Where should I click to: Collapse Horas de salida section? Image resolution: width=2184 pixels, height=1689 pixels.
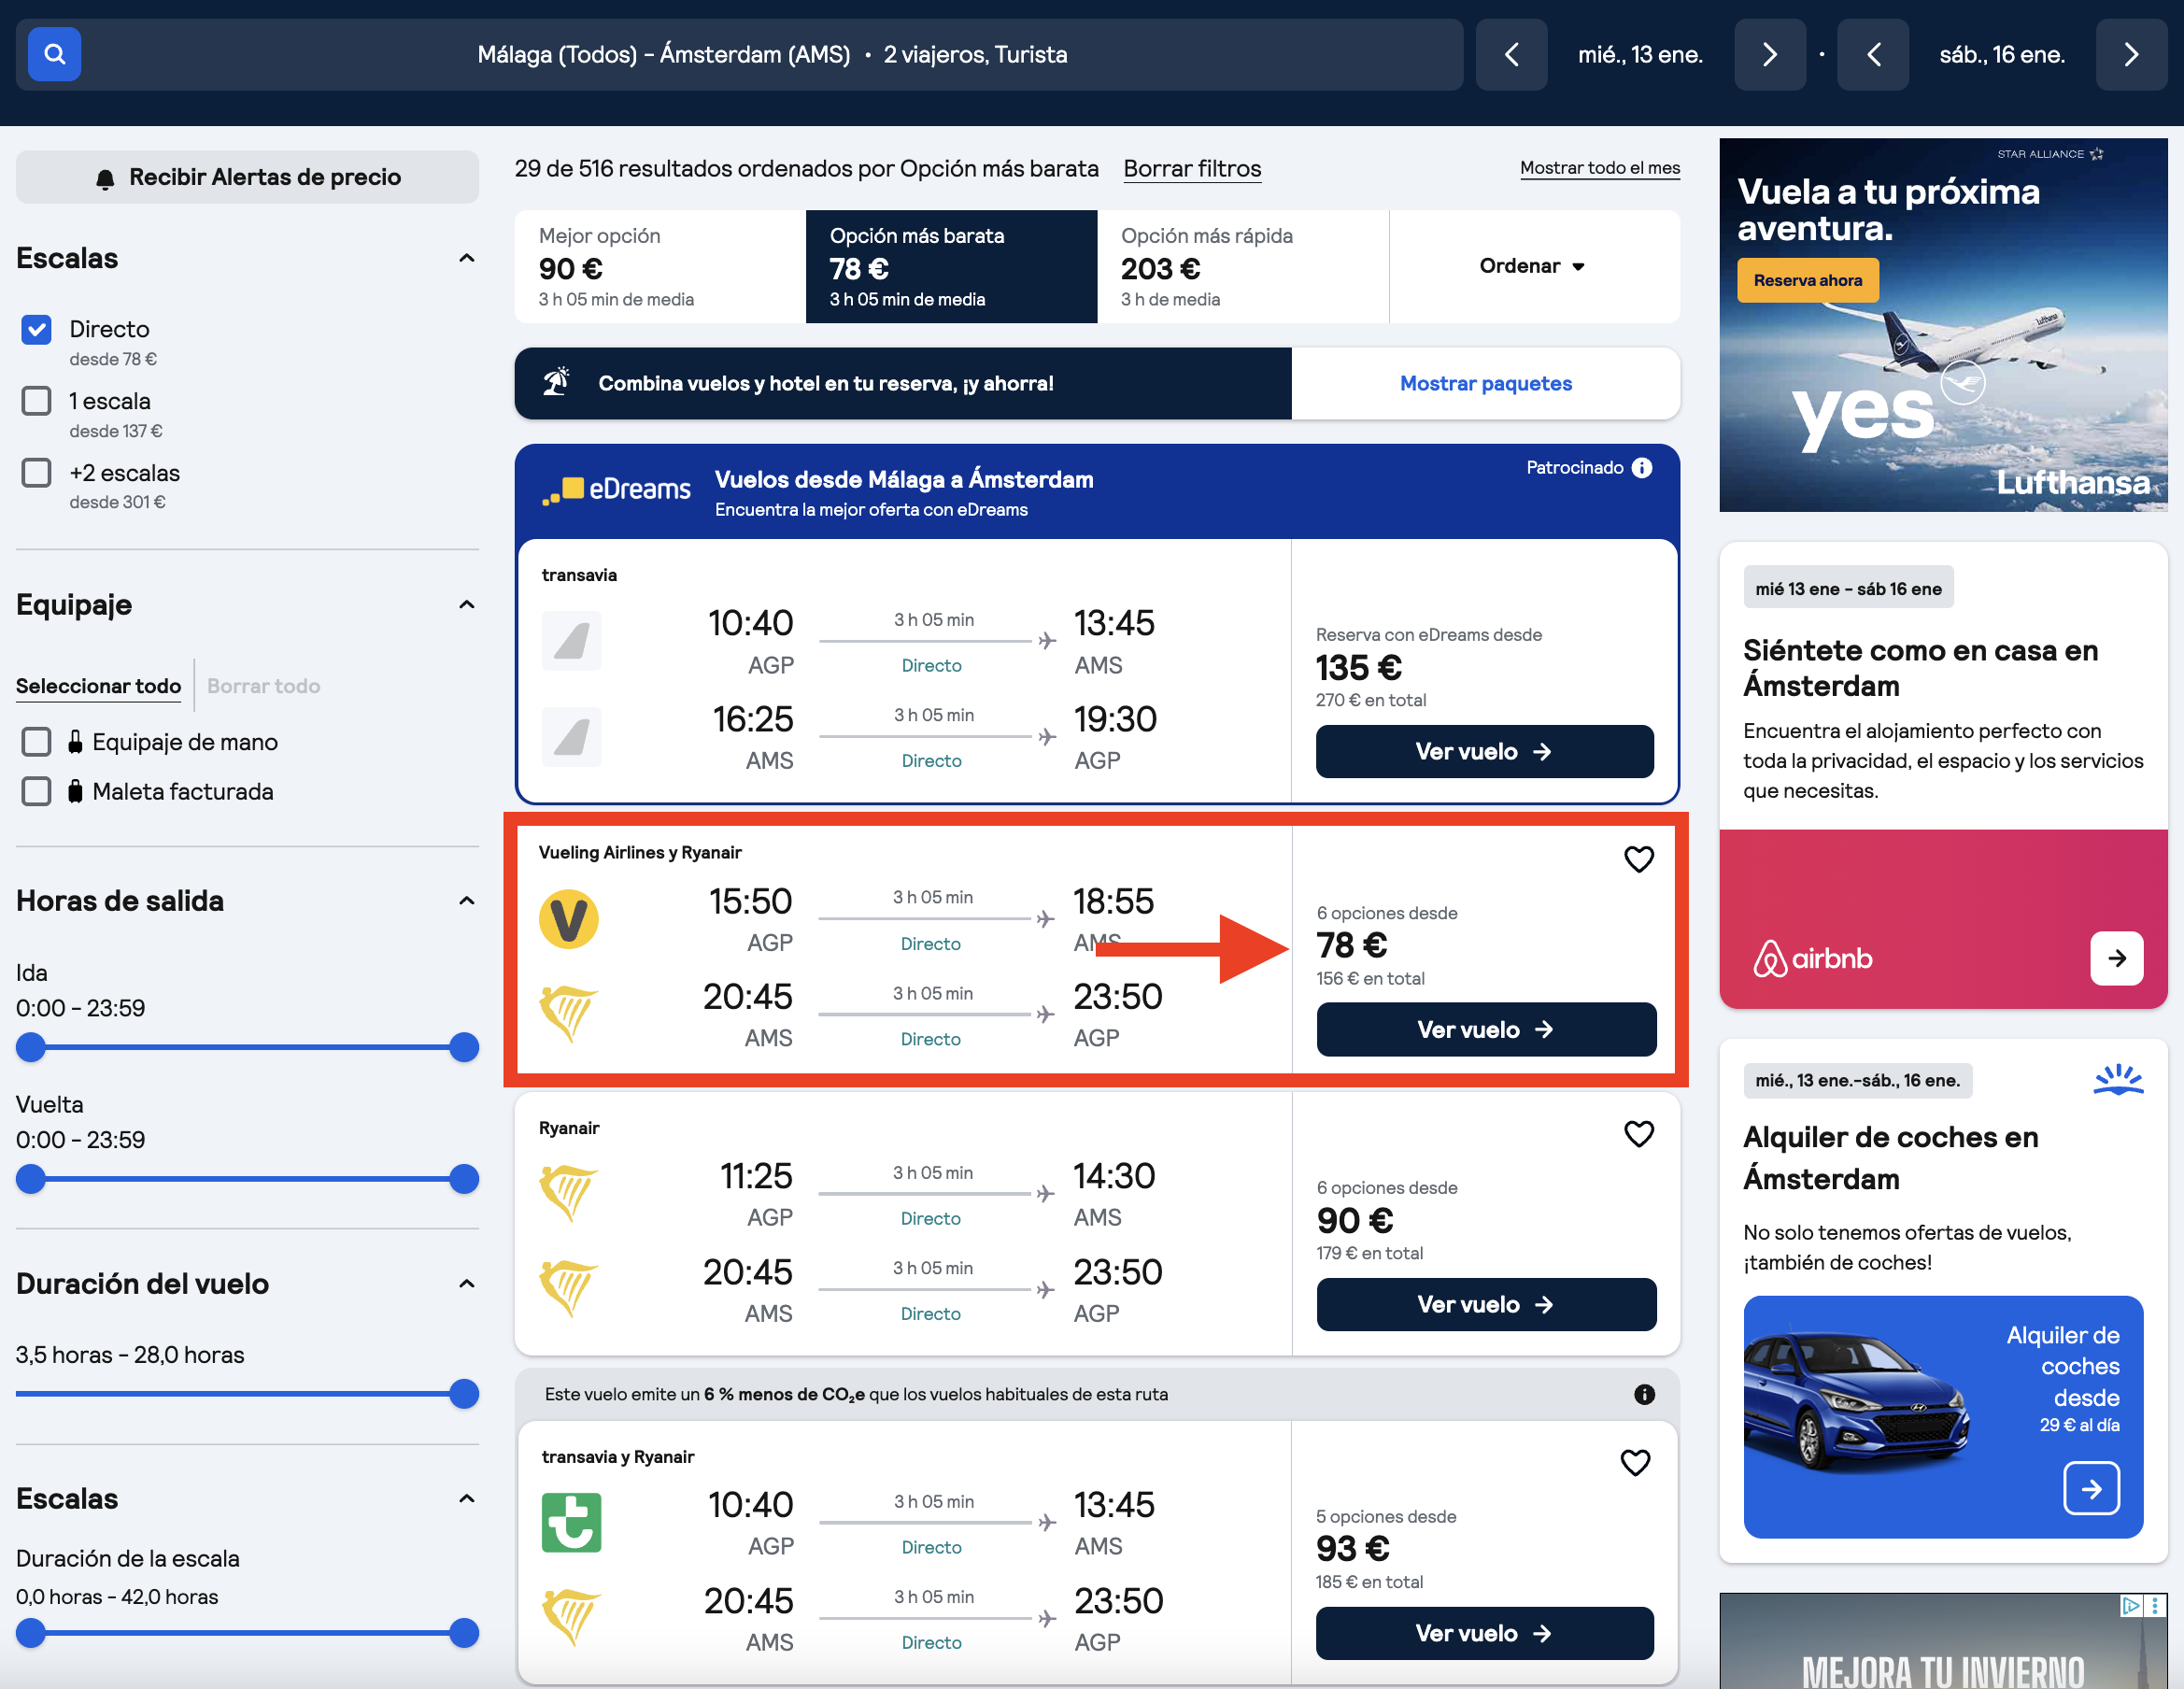[x=466, y=900]
